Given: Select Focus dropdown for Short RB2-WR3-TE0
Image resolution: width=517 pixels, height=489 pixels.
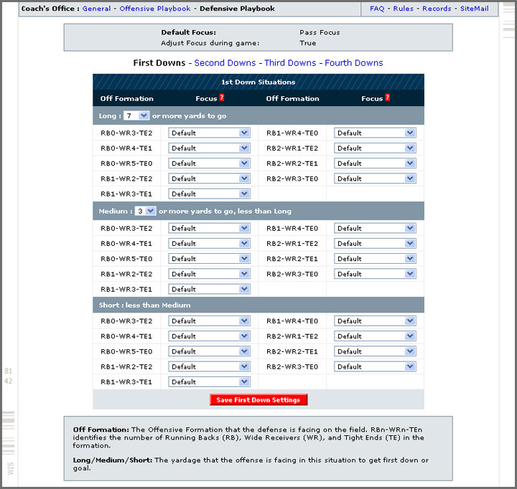Looking at the screenshot, I should [x=375, y=366].
